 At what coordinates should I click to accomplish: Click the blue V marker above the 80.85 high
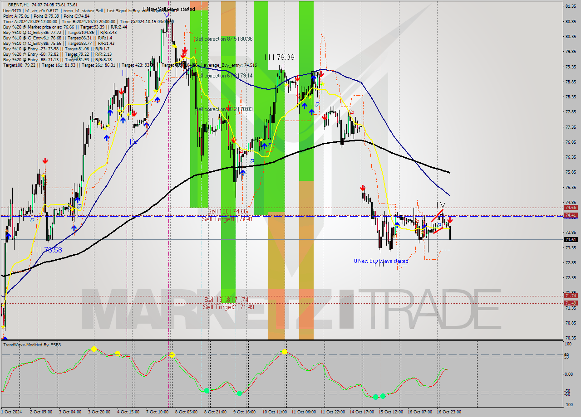pos(167,15)
